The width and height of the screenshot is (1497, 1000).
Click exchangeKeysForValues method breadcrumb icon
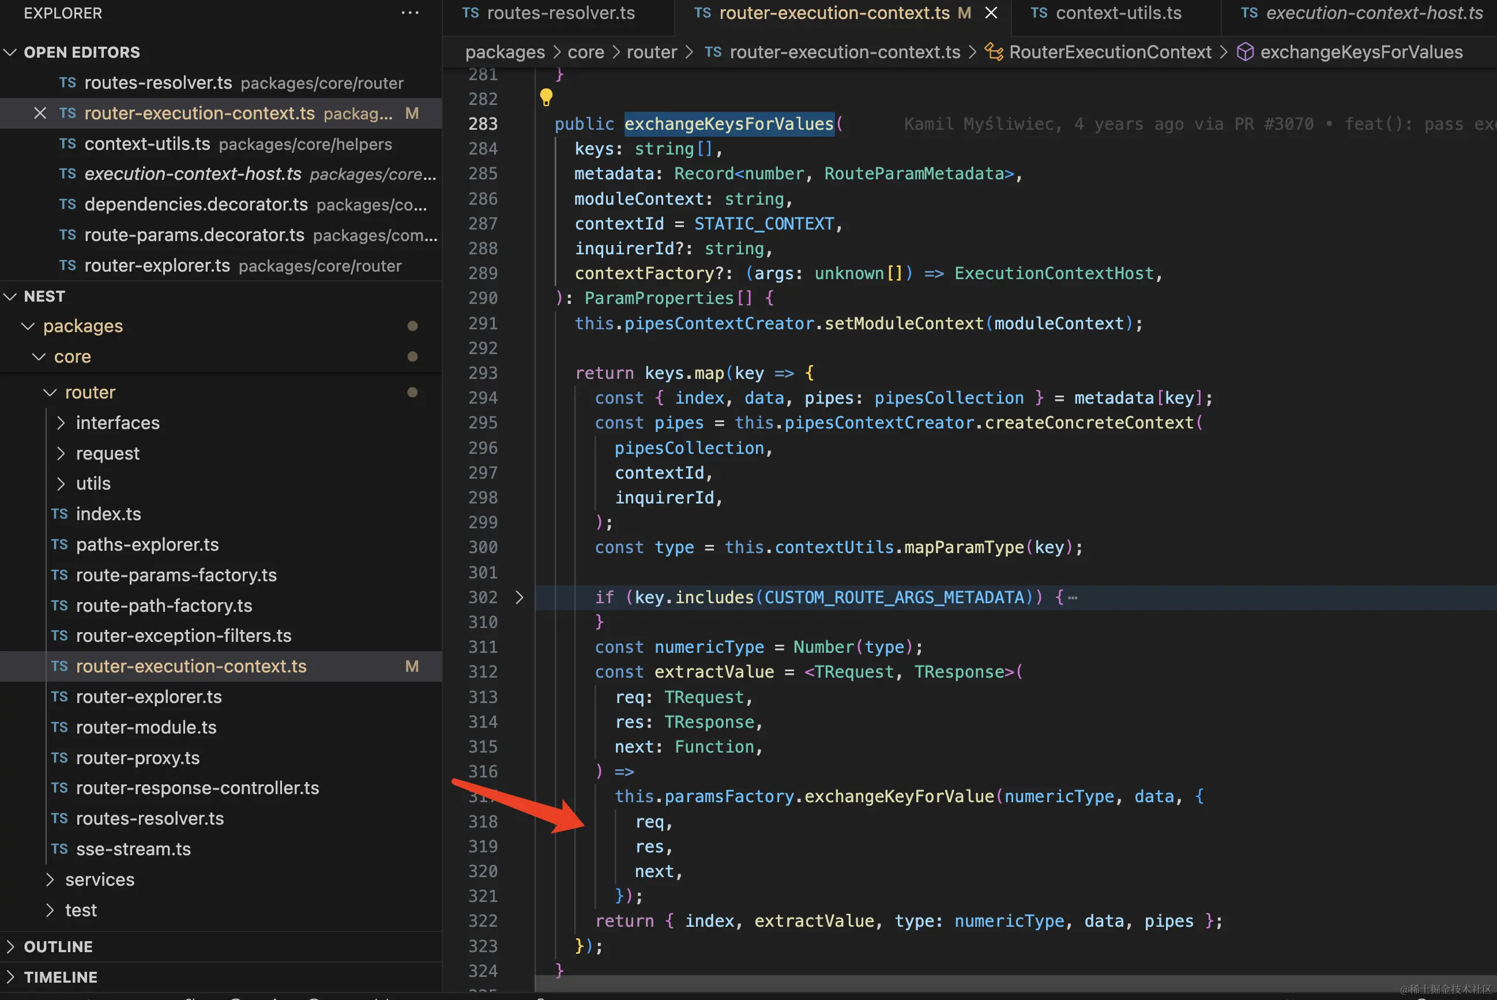(1244, 52)
